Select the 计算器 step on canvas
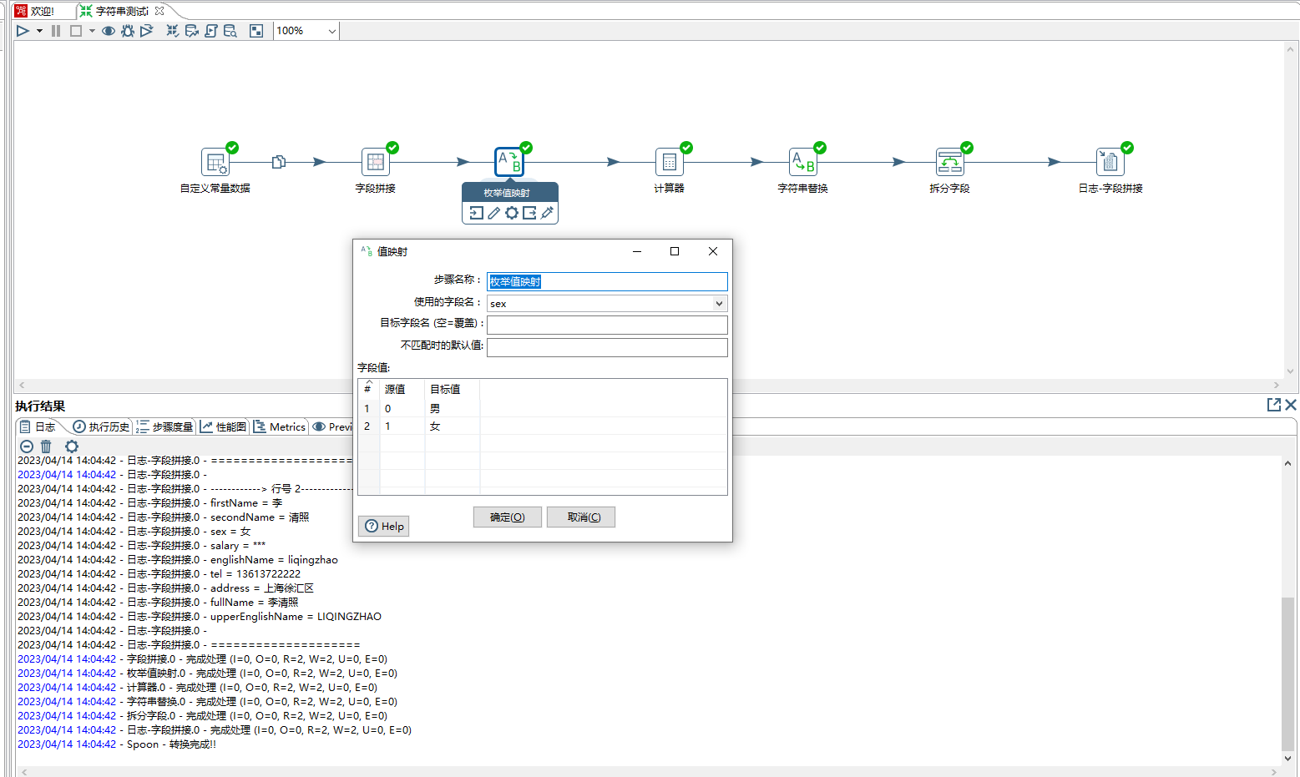The height and width of the screenshot is (777, 1300). point(669,162)
